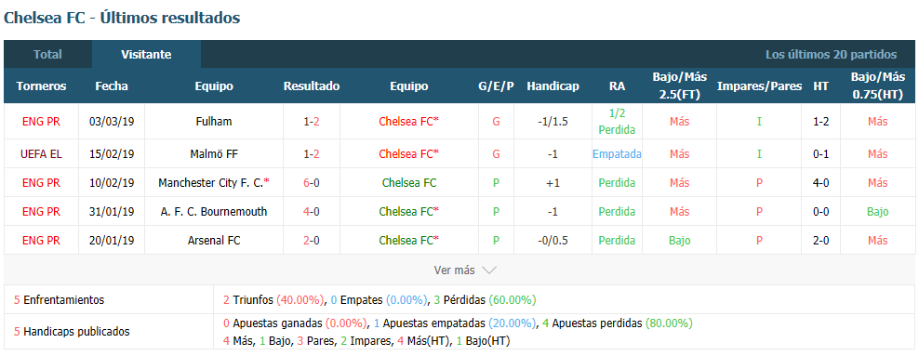This screenshot has width=919, height=356.
Task: Select Arsenal FC team link
Action: (x=214, y=240)
